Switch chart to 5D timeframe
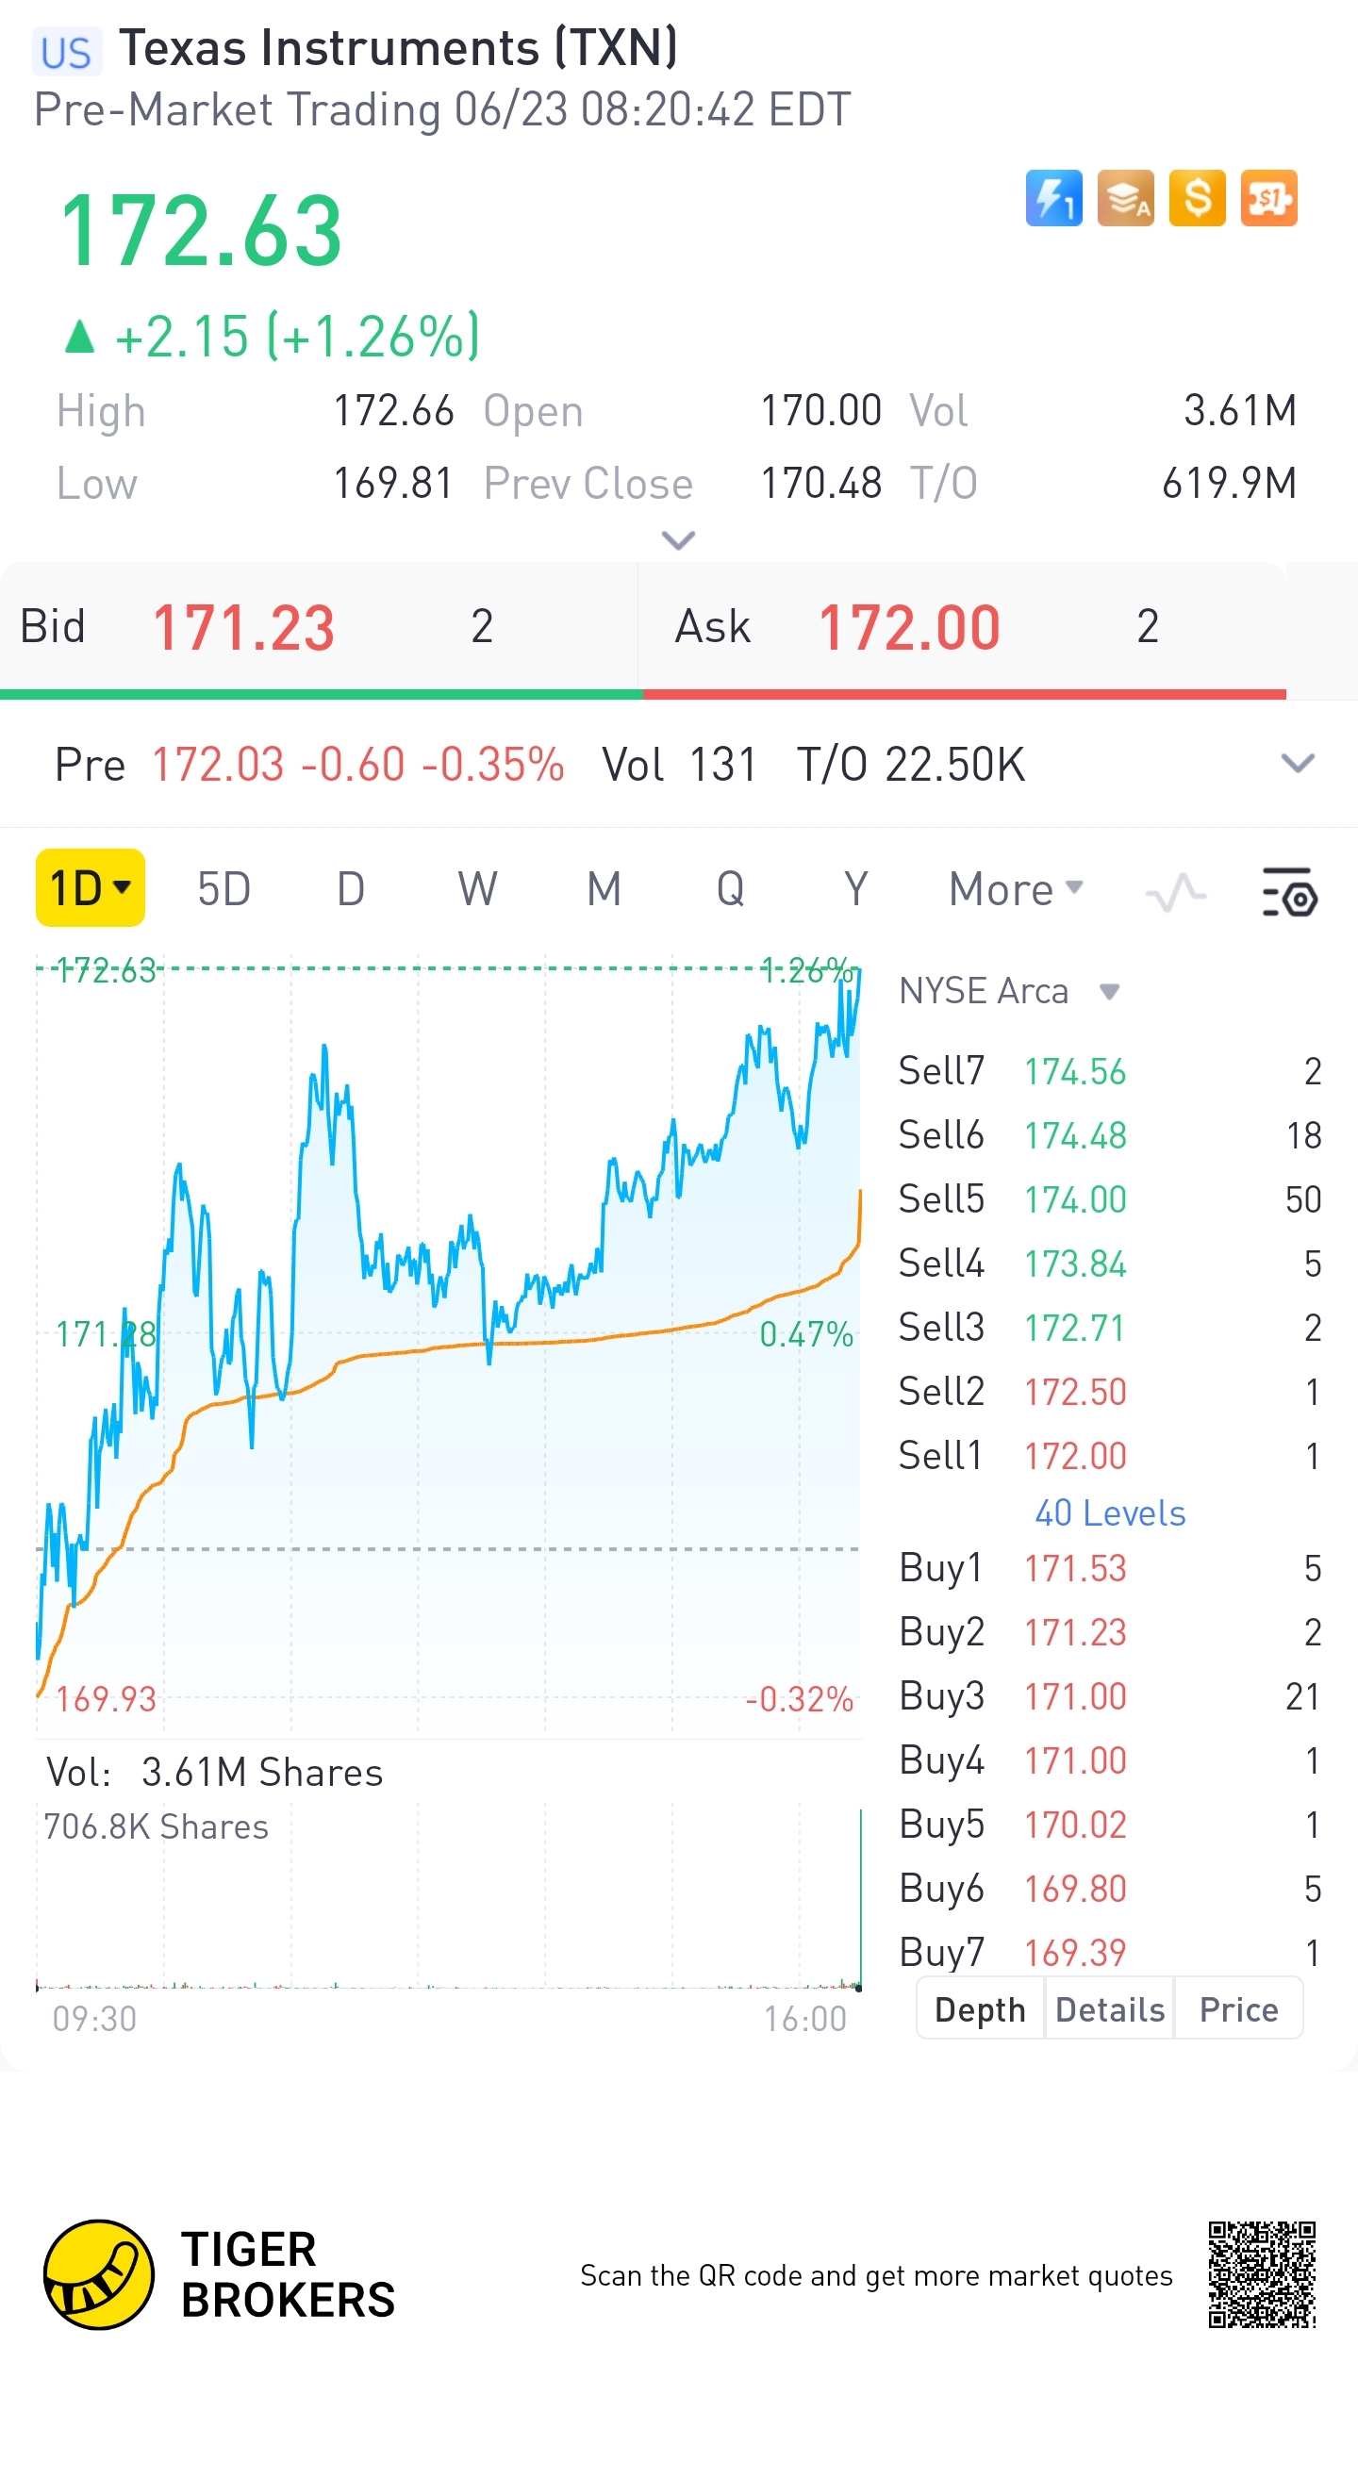This screenshot has width=1358, height=2478. coord(224,889)
